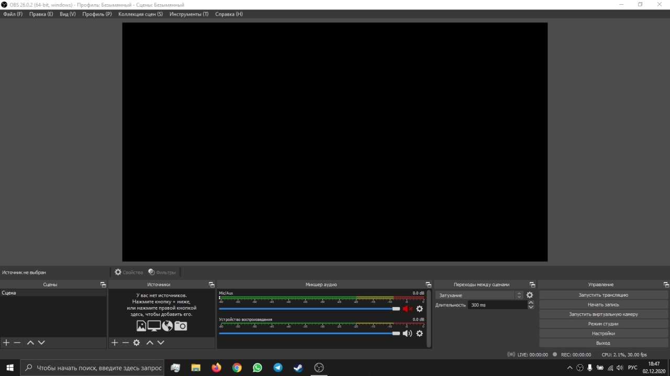Undock the Переходы между сценами panel
Viewport: 670px width, 376px height.
532,285
